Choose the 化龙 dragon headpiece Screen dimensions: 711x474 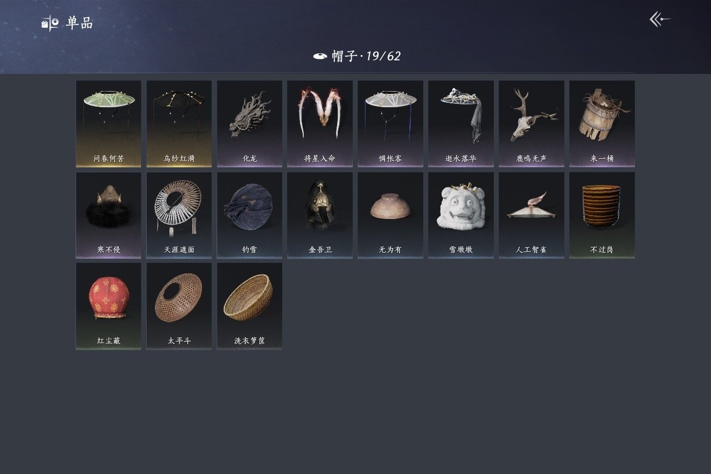point(249,124)
